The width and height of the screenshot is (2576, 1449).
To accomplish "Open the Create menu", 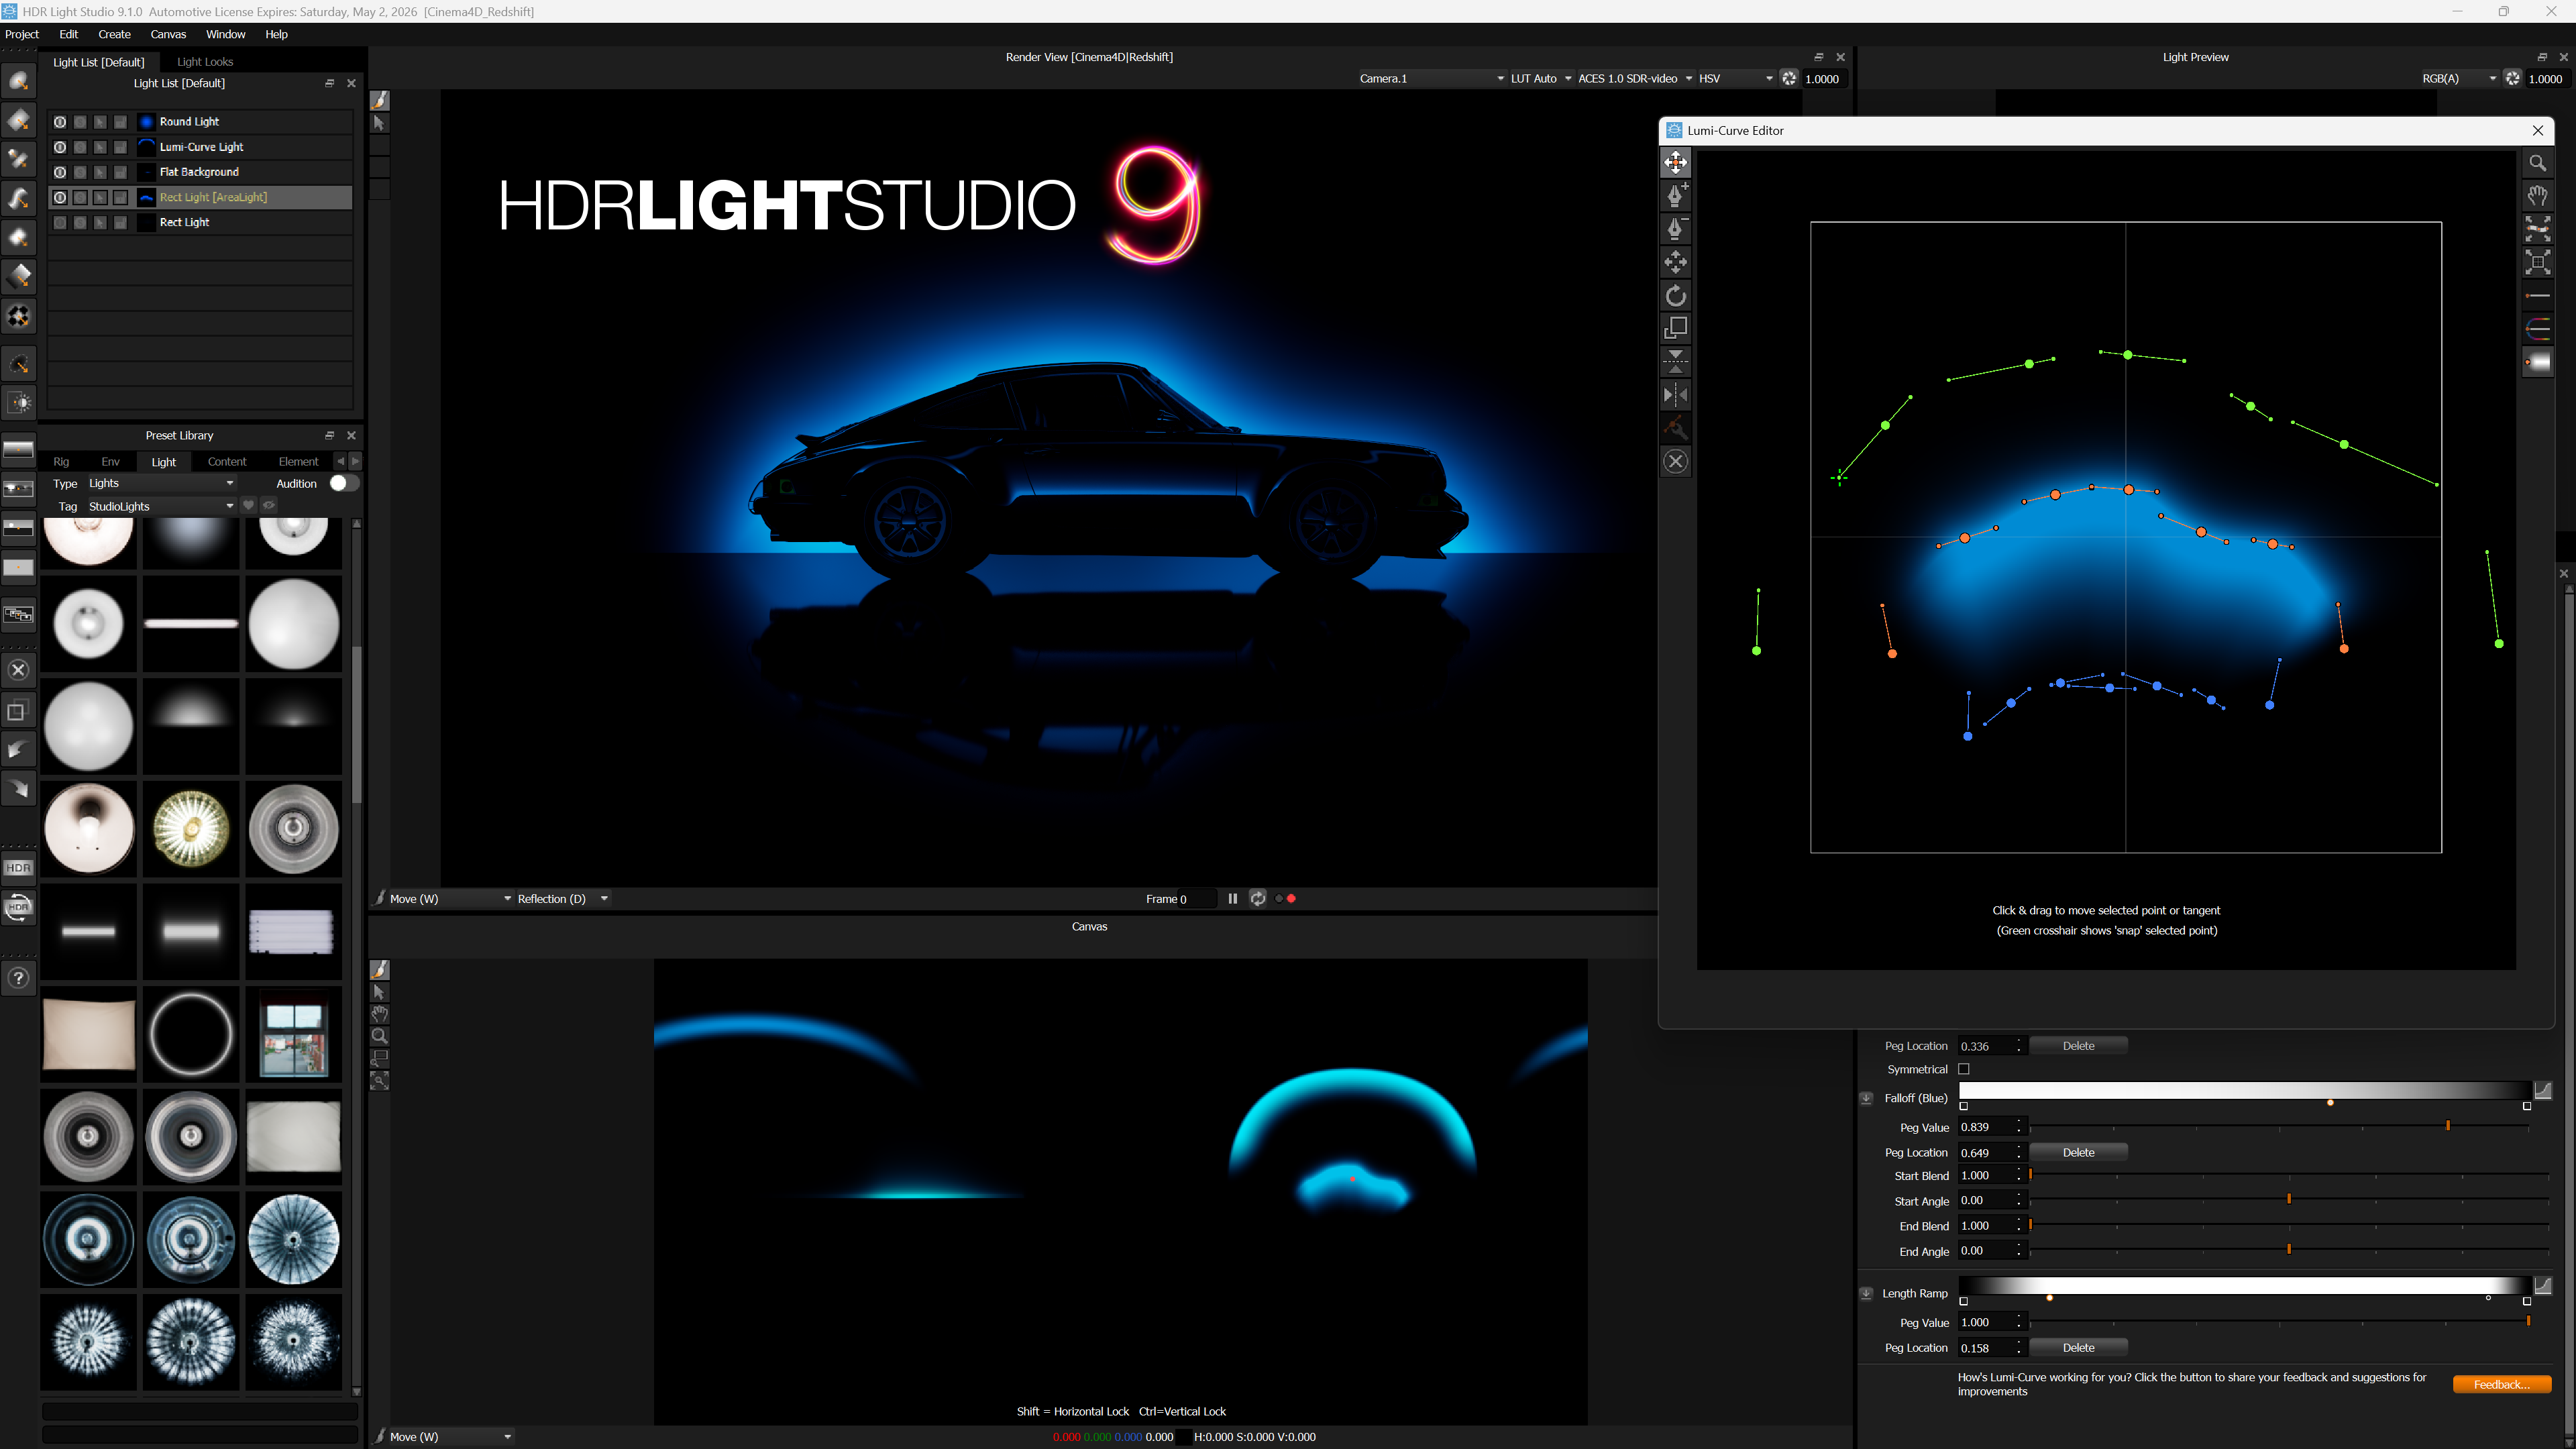I will (114, 34).
